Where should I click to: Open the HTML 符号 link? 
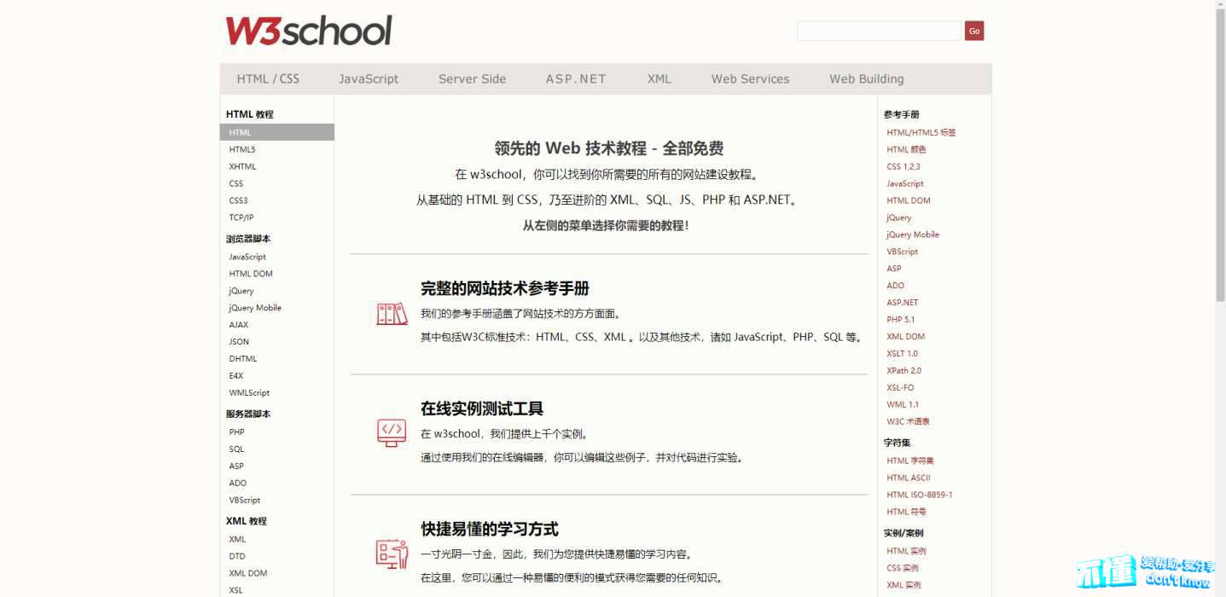point(906,513)
